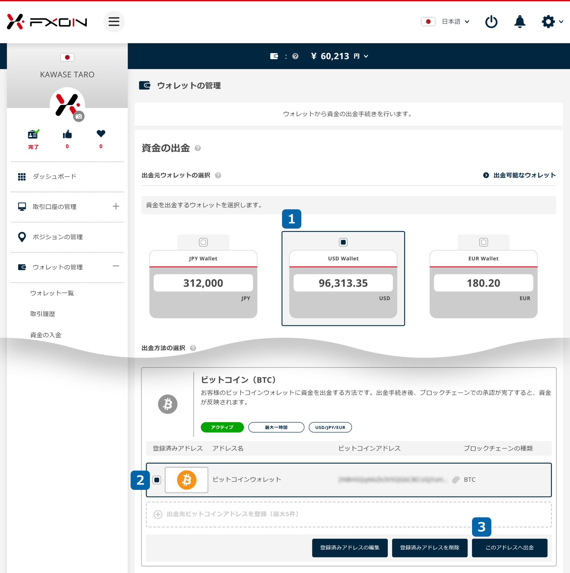
Task: Open ダッシュボード in sidebar
Action: [55, 177]
